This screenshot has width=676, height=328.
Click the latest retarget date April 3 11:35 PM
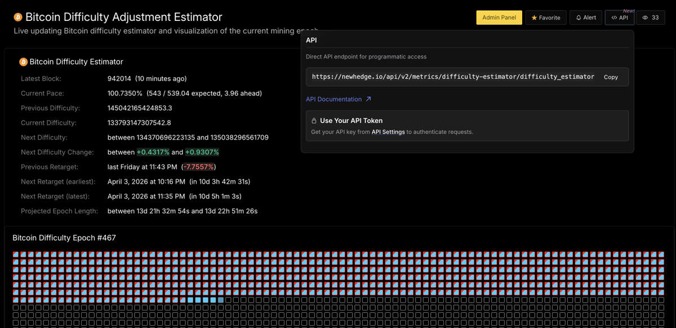[146, 196]
